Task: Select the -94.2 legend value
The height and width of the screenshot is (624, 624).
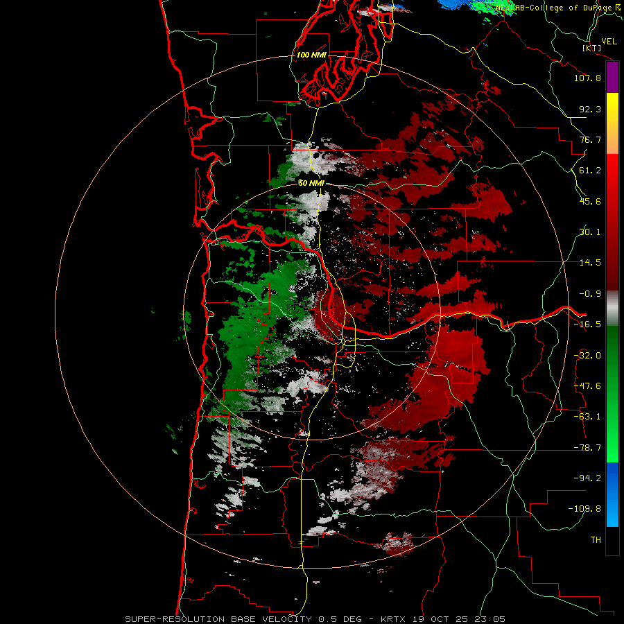Action: pyautogui.click(x=587, y=478)
